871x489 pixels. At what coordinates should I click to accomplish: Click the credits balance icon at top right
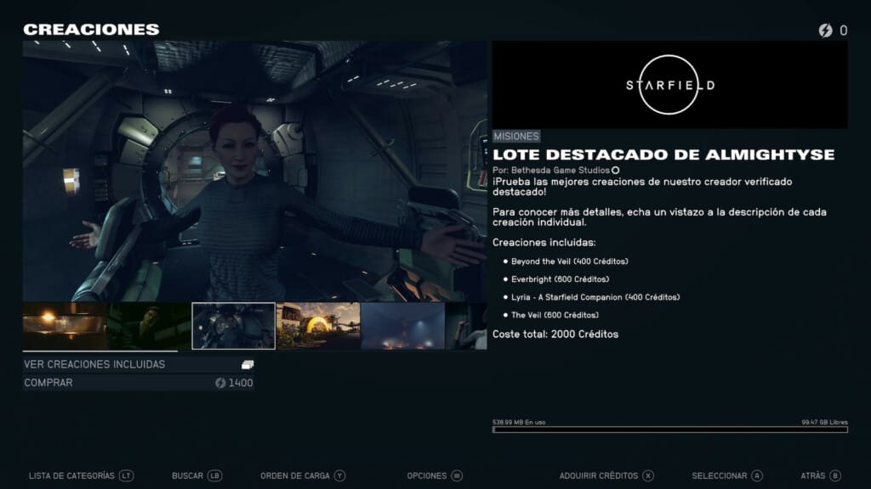point(825,31)
